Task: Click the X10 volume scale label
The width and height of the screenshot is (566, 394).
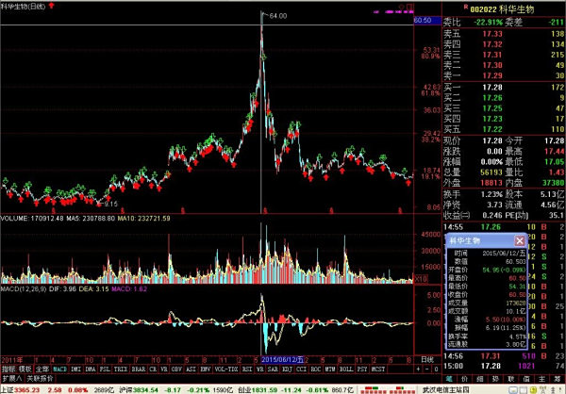Action: click(x=421, y=279)
